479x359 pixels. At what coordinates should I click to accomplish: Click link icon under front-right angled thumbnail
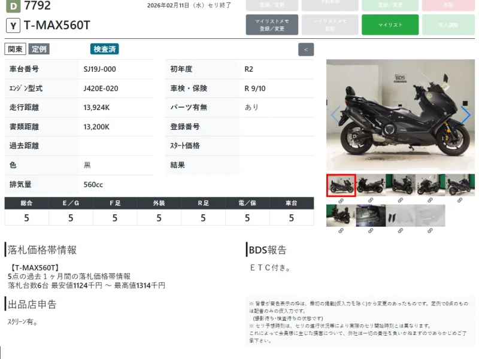400,200
